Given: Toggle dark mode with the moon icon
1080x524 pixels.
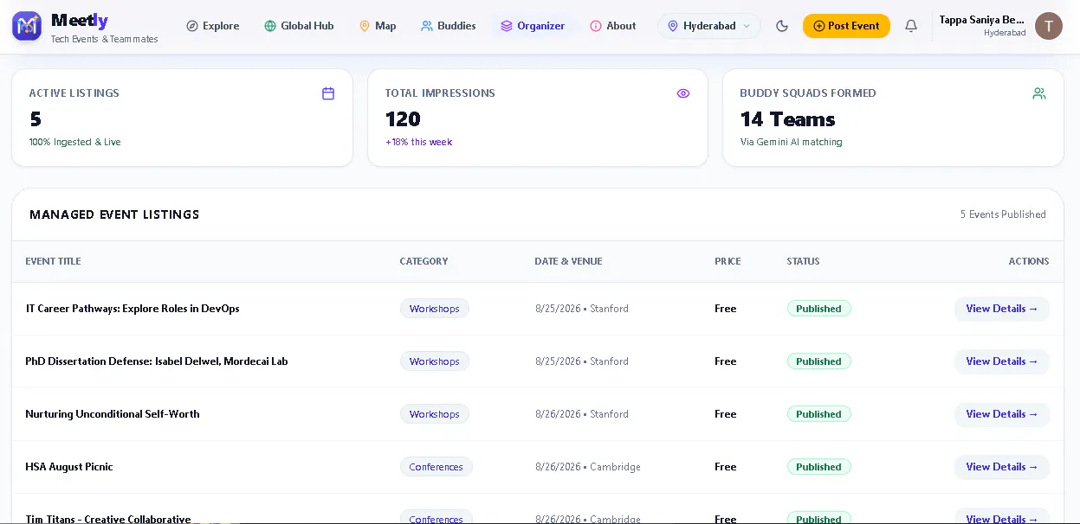Looking at the screenshot, I should coord(782,26).
